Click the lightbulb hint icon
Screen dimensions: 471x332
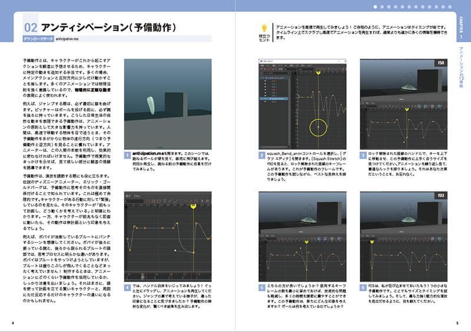[264, 28]
